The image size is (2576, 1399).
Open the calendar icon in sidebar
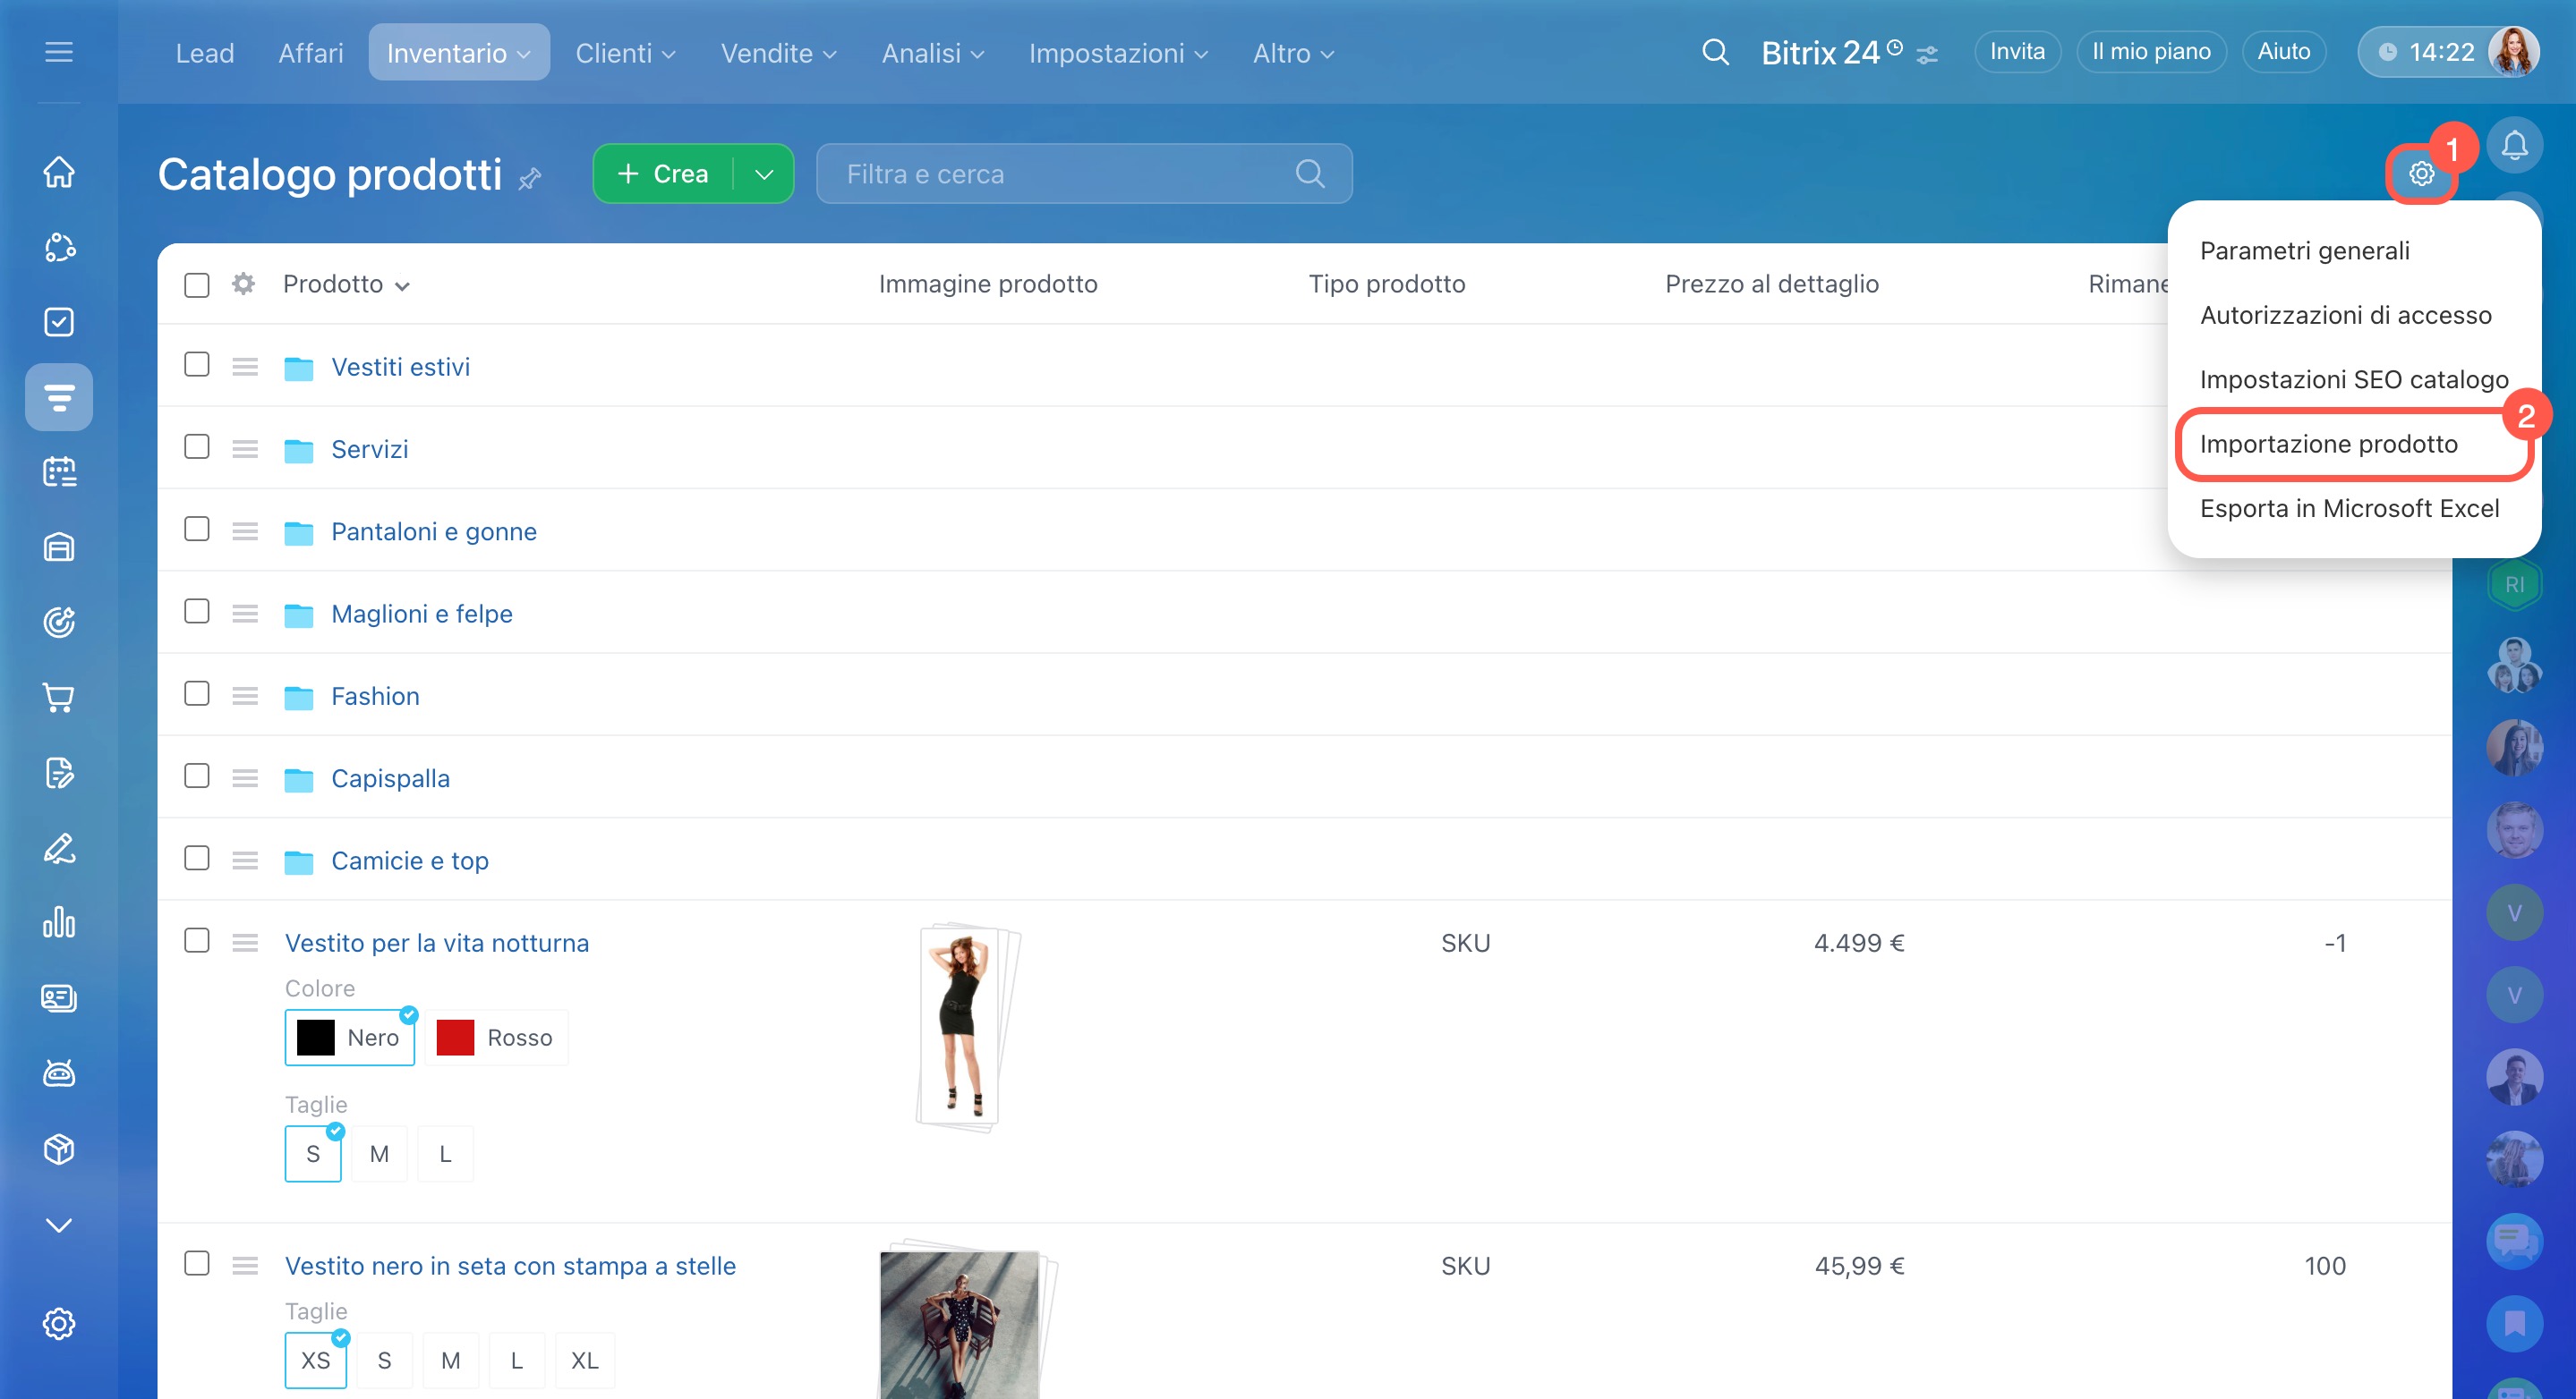point(59,471)
